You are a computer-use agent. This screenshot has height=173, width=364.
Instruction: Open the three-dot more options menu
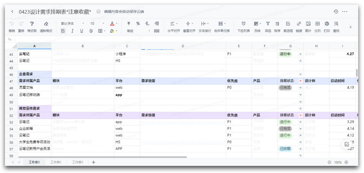[345, 11]
